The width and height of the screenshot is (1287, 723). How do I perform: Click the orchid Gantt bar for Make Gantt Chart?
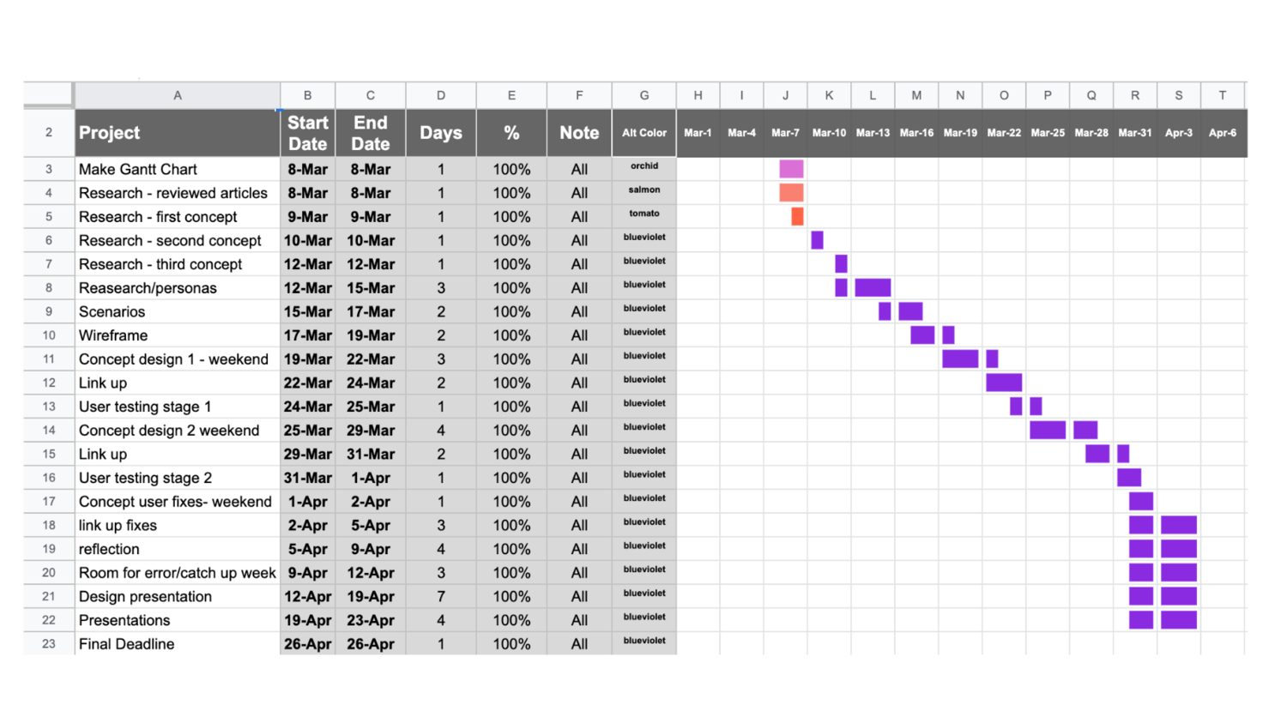coord(791,169)
